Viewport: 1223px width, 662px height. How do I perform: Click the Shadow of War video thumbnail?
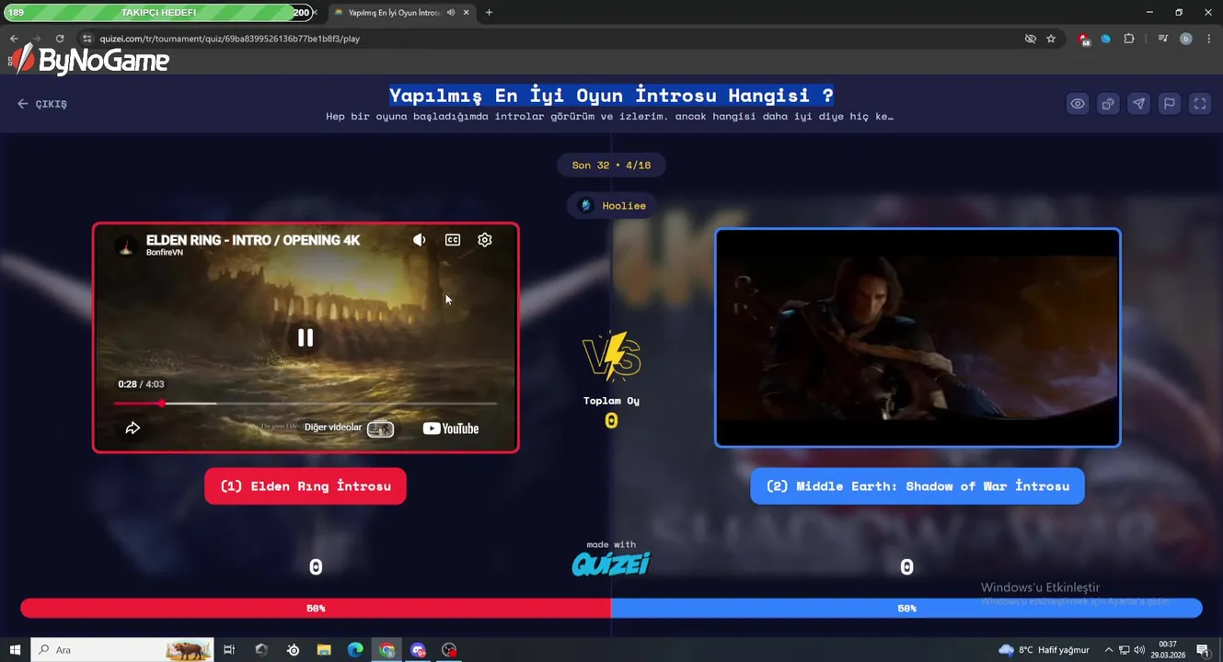tap(917, 337)
